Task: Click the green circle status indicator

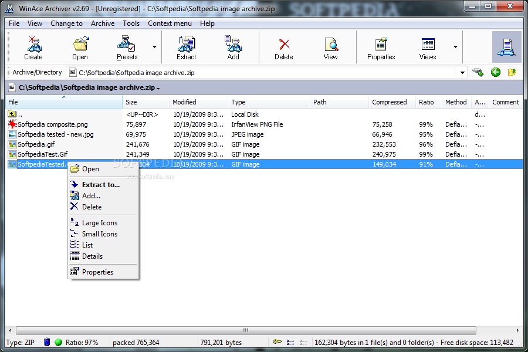Action: [58, 342]
